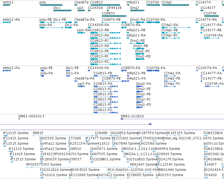Image resolution: width=224 pixels, height=179 pixels.
Task: Click the mthl12 gene label
Action: (8, 2)
